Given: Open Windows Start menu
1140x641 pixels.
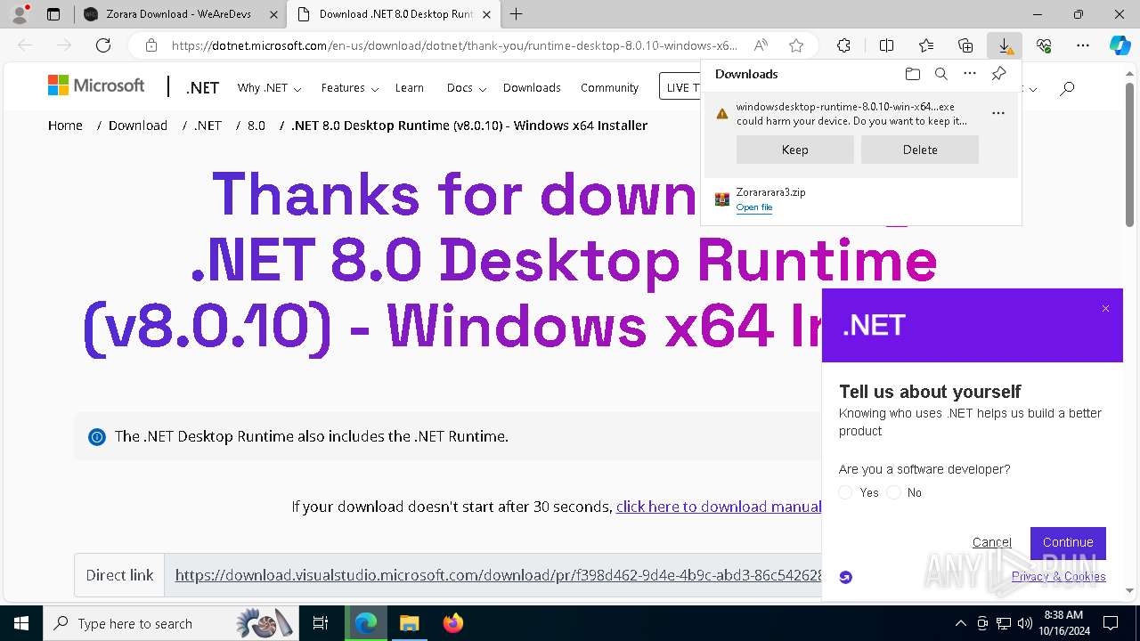Looking at the screenshot, I should tap(21, 623).
